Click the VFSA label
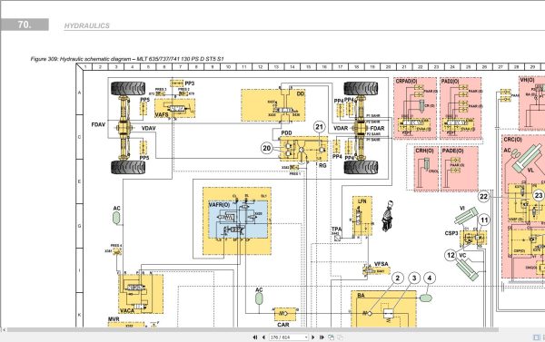The width and height of the screenshot is (545, 342). click(381, 264)
